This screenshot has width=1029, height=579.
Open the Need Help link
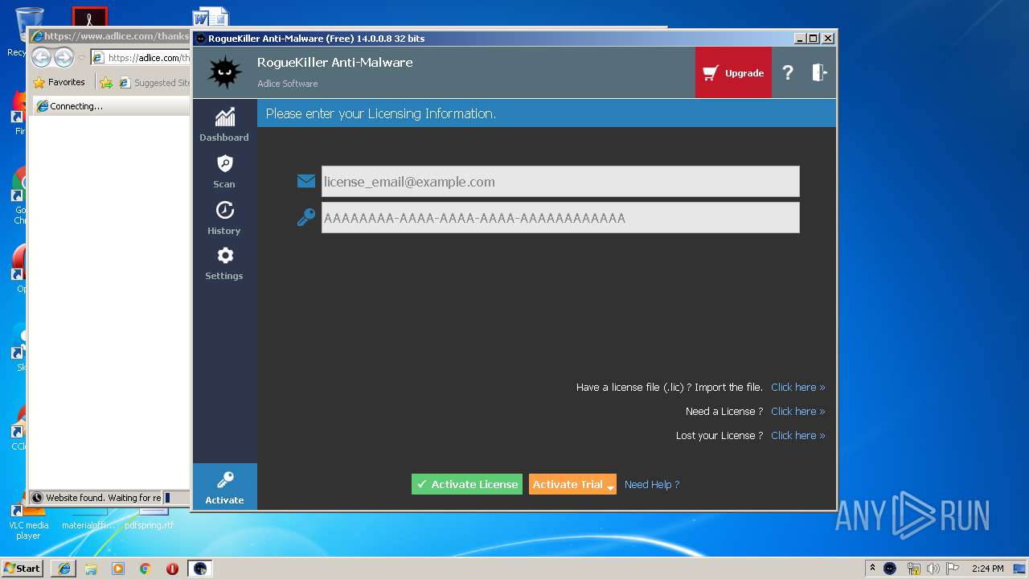point(652,484)
